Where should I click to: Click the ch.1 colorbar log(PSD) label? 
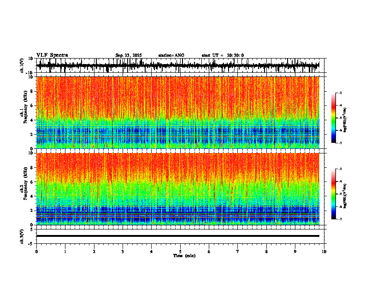345,120
